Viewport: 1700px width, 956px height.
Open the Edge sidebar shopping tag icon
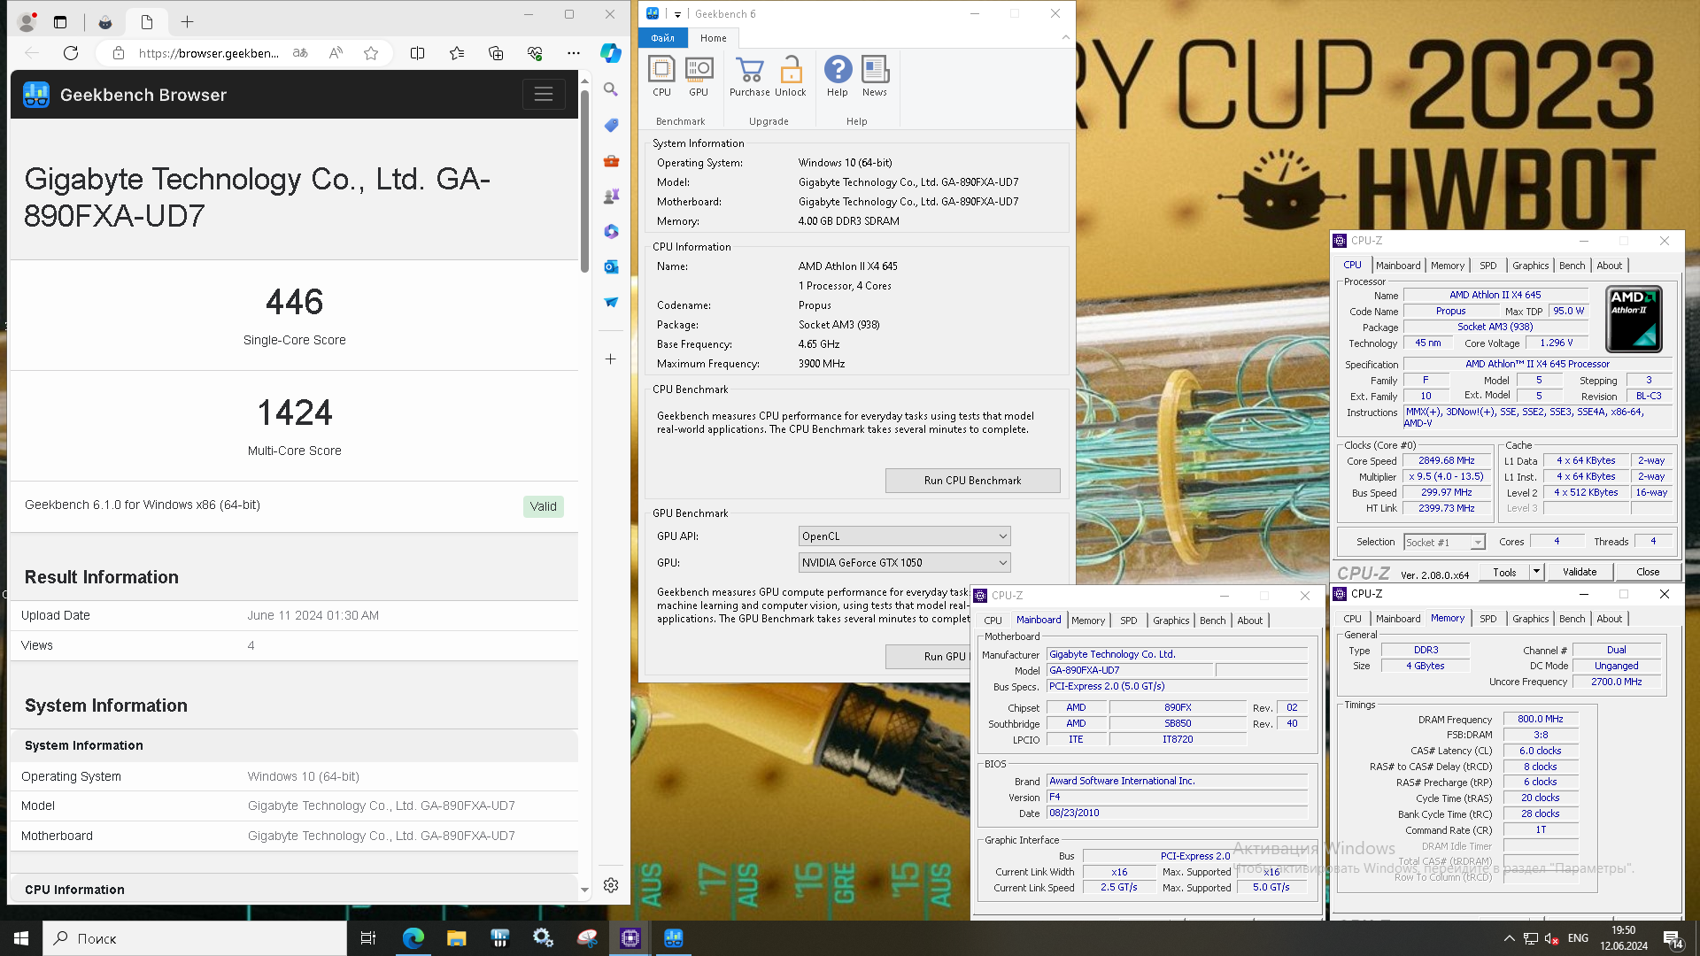coord(611,125)
